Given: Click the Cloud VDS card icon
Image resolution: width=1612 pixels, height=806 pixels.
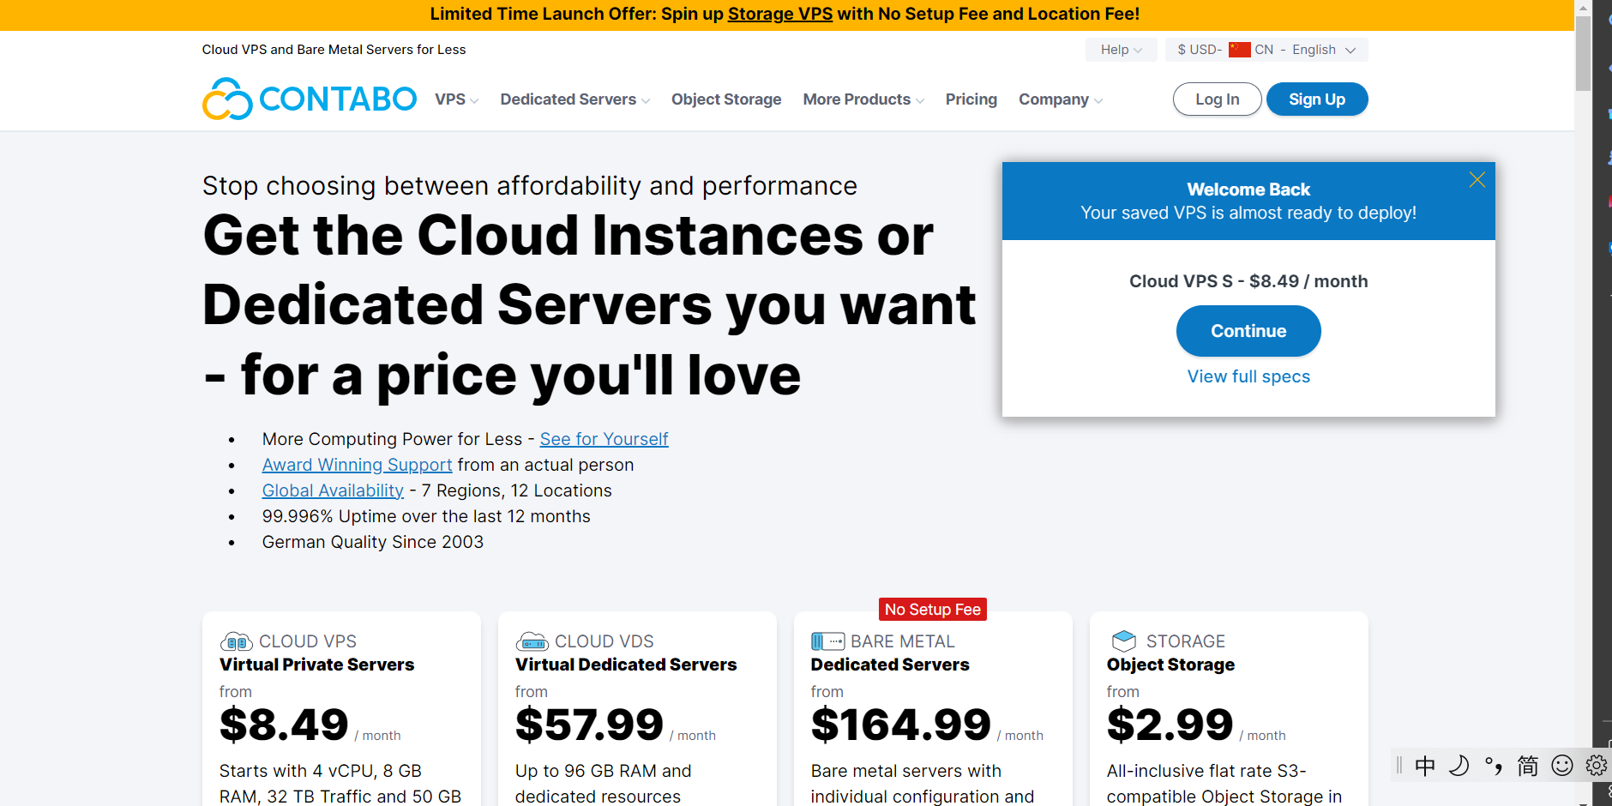Looking at the screenshot, I should (532, 641).
